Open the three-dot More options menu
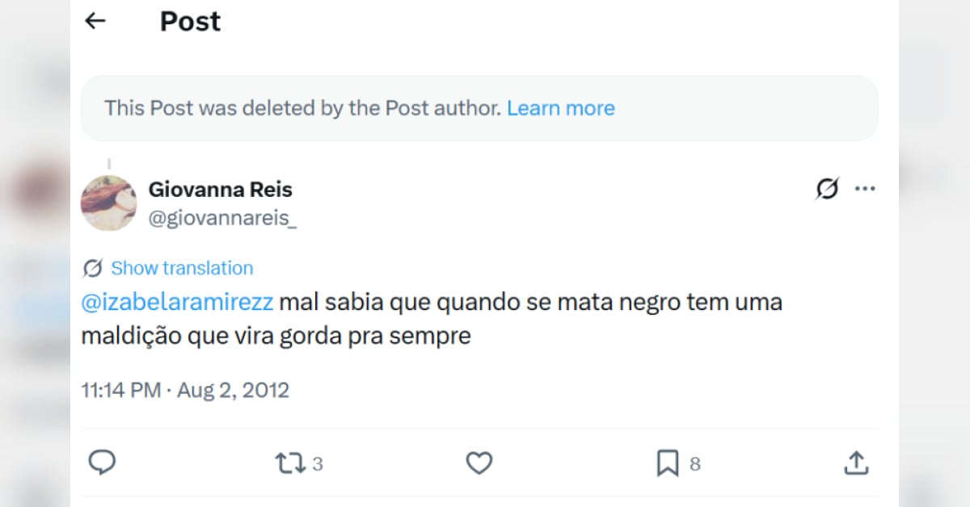 click(865, 189)
